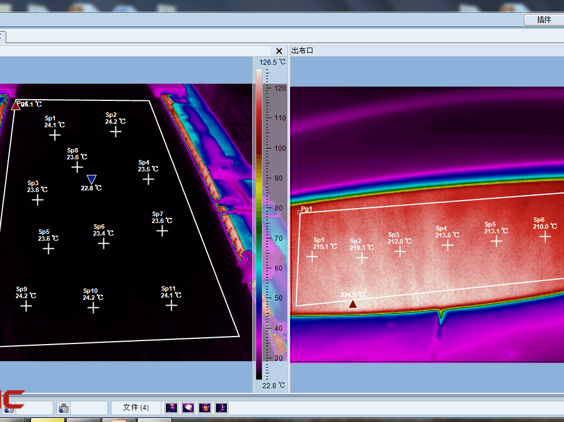Select spot Sp4 crosshair reading 213.5 ℃
The width and height of the screenshot is (564, 422).
(447, 245)
